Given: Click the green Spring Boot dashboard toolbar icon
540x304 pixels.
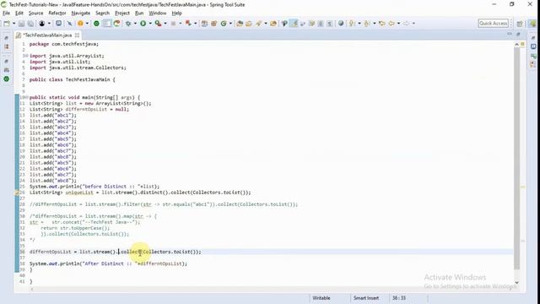Looking at the screenshot, I should pyautogui.click(x=96, y=24).
